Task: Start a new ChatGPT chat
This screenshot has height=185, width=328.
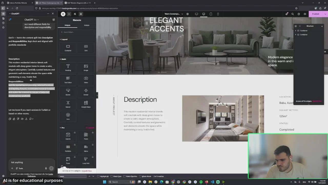Action: pyautogui.click(x=54, y=20)
